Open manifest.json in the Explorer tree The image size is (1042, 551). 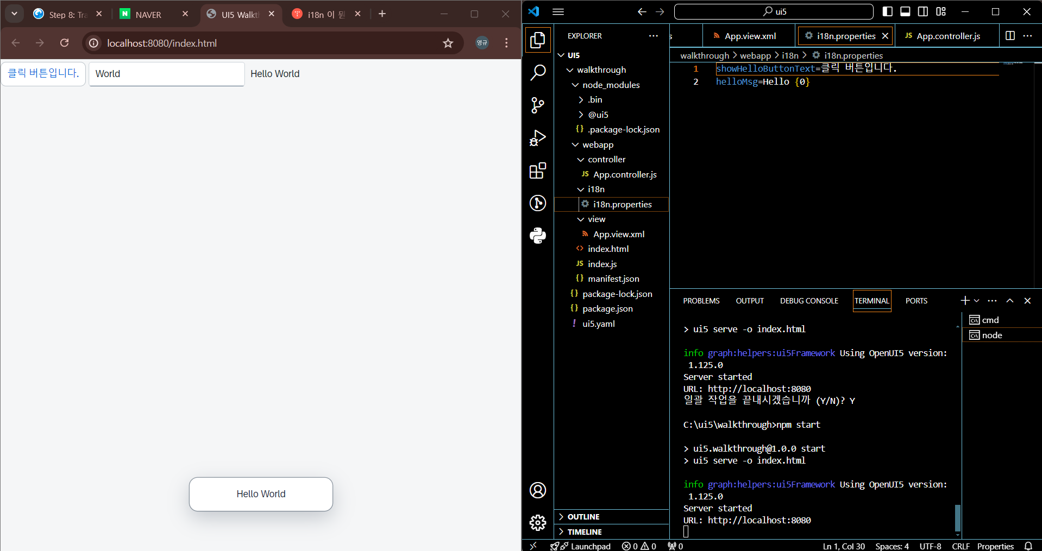tap(613, 279)
